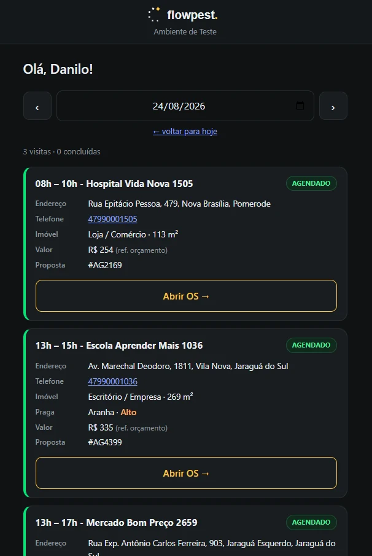Call phone number 47990001505

tap(112, 219)
